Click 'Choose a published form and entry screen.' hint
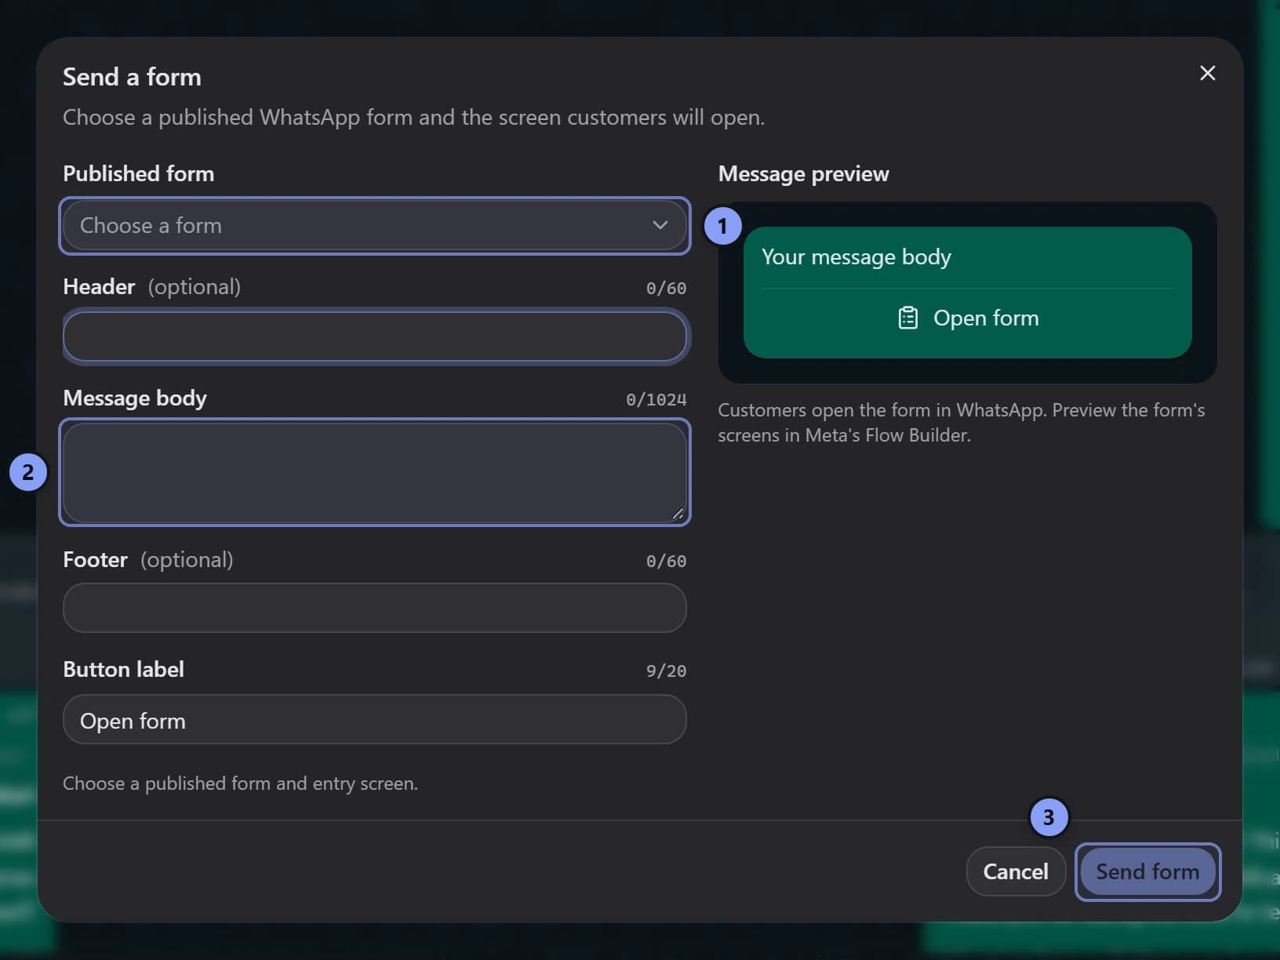Viewport: 1280px width, 960px height. (x=240, y=784)
